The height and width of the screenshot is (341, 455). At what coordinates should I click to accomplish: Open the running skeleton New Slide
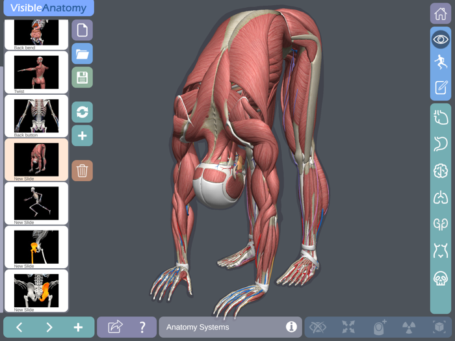point(36,203)
